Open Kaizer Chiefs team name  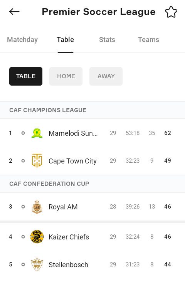click(x=69, y=237)
